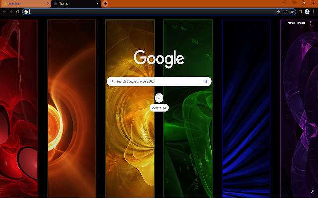This screenshot has width=318, height=198.
Task: Open Chrome's three-dot menu
Action: coord(314,12)
